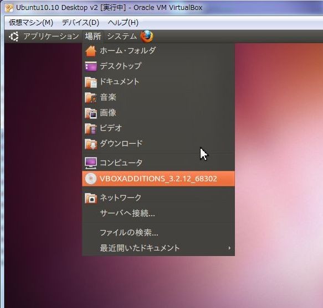Click the CD disc icon for VBOXADDITIONS
Image resolution: width=323 pixels, height=308 pixels.
(91, 179)
